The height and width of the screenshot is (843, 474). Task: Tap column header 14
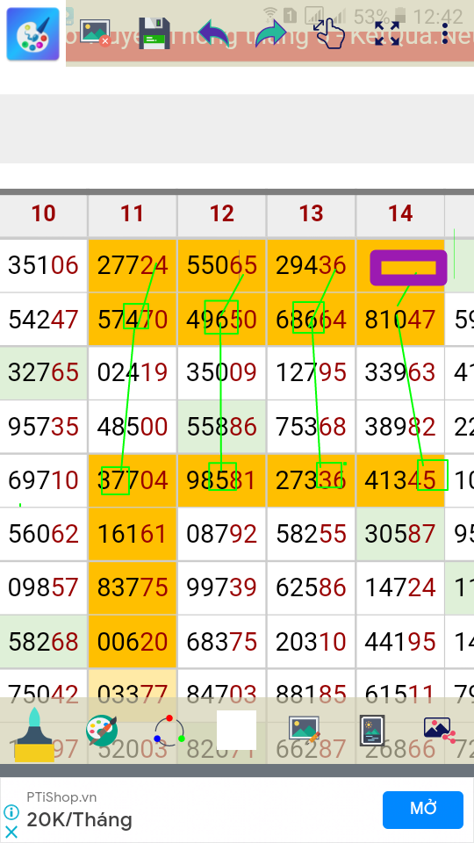[x=400, y=214]
